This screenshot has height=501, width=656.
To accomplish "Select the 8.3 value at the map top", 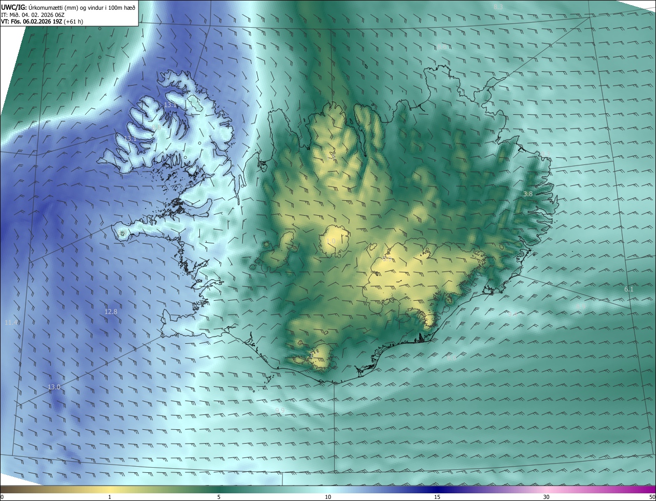I will tap(498, 7).
